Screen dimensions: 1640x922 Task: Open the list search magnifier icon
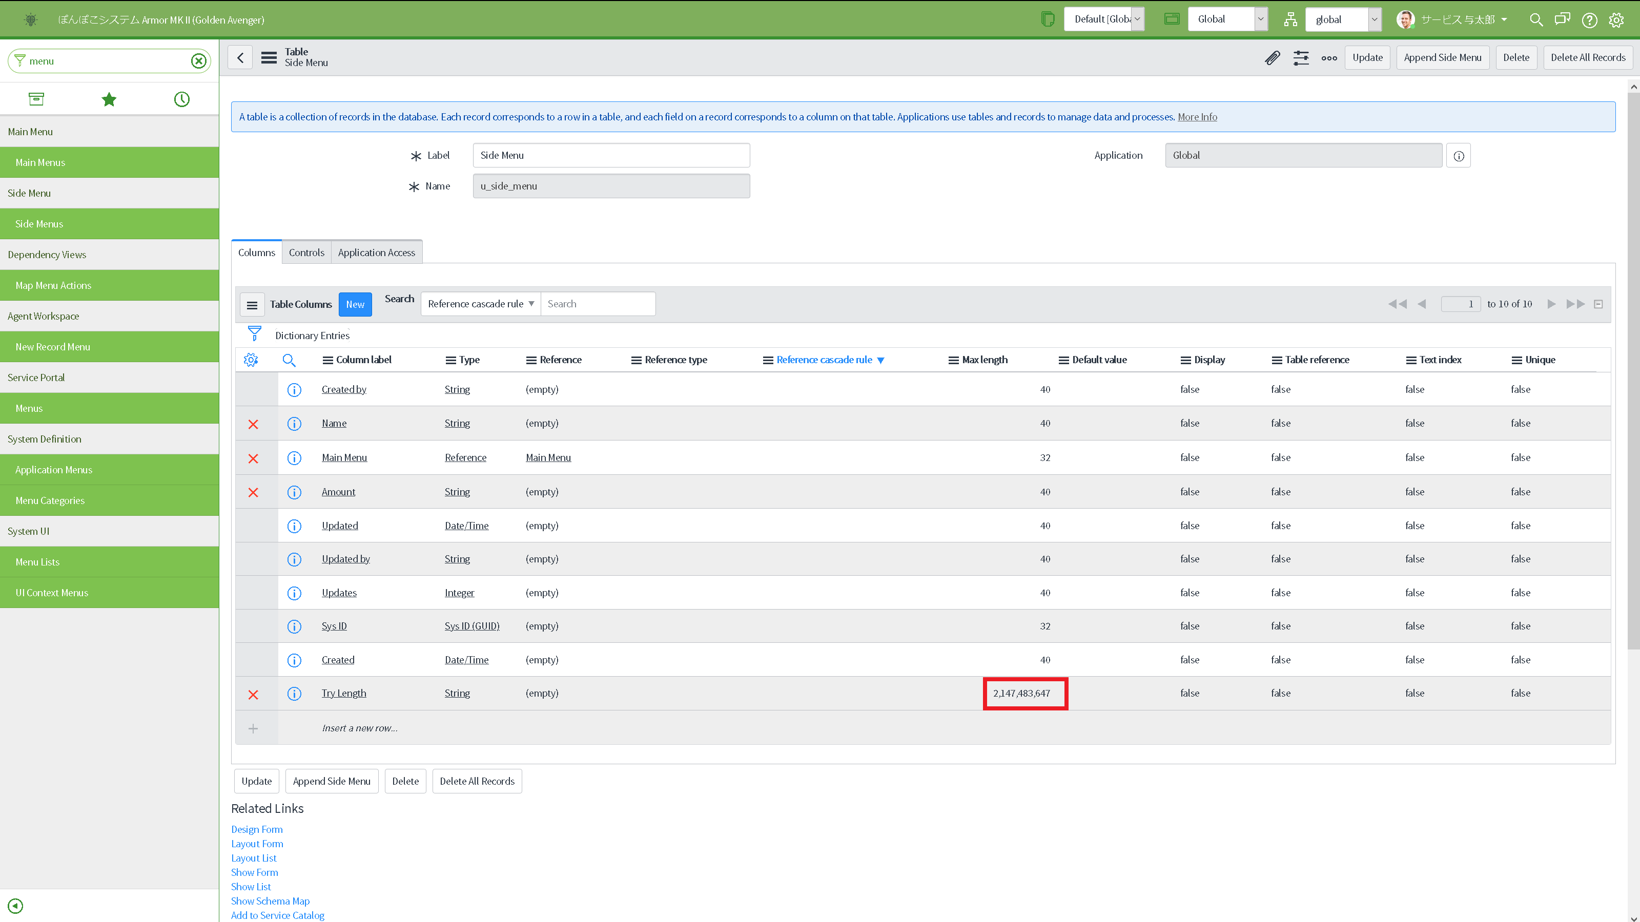pos(290,360)
